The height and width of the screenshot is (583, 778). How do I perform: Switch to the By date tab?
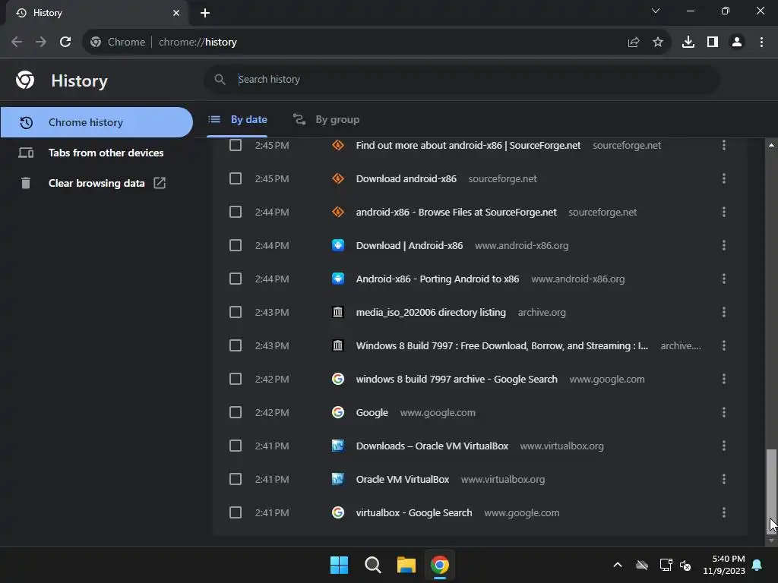click(237, 119)
